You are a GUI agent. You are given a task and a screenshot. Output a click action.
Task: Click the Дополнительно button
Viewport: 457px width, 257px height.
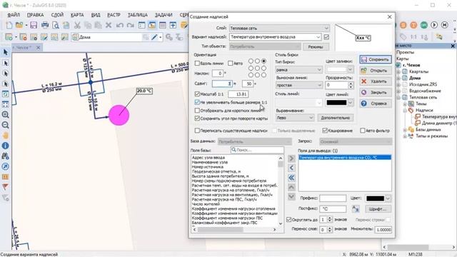pyautogui.click(x=336, y=118)
